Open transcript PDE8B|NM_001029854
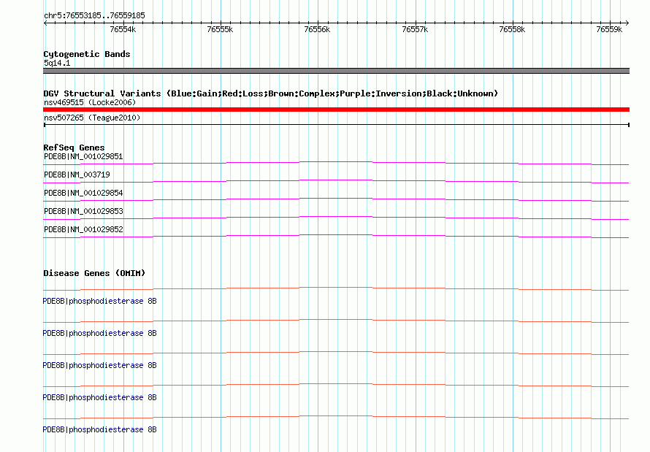 pyautogui.click(x=83, y=193)
